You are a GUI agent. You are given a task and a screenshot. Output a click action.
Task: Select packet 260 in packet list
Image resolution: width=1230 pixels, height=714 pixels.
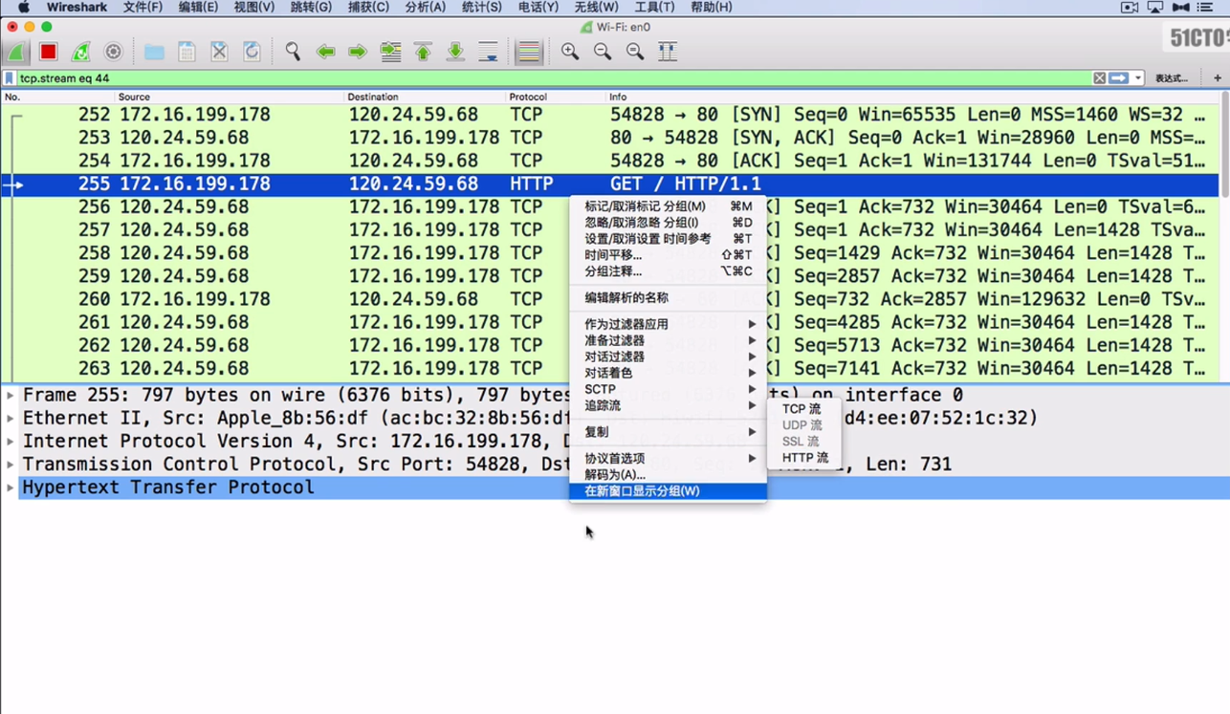[610, 299]
